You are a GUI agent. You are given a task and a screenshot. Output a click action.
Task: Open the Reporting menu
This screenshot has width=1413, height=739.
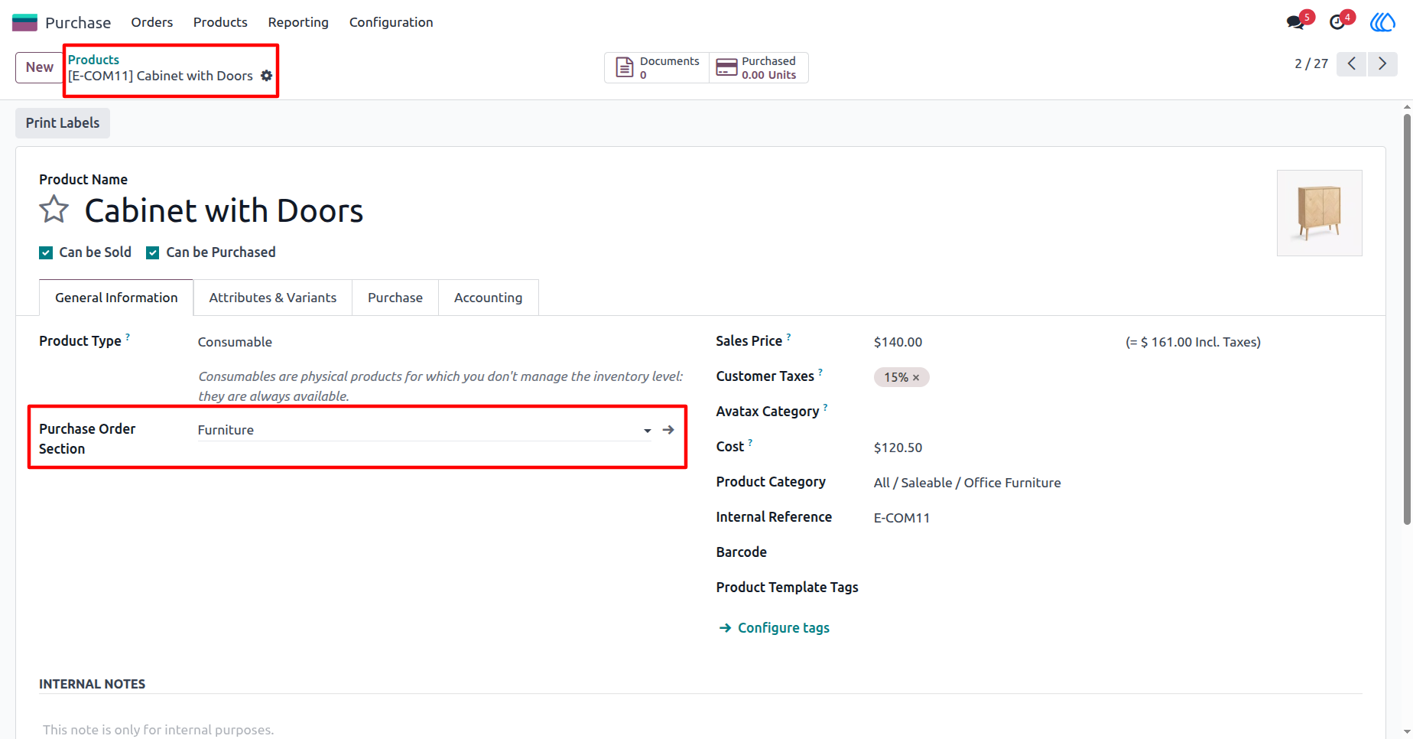click(298, 22)
